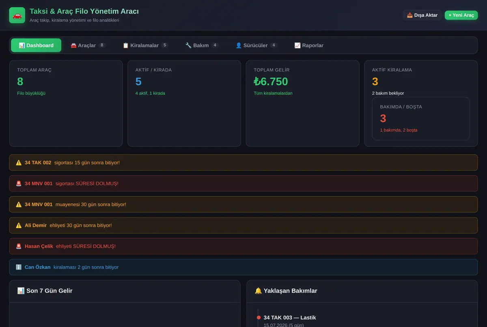Switch to the Dashboard tab
This screenshot has width=487, height=327.
click(36, 45)
